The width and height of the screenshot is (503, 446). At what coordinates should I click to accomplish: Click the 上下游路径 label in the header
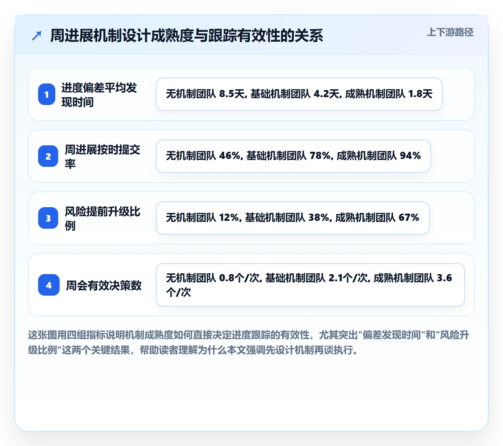450,32
